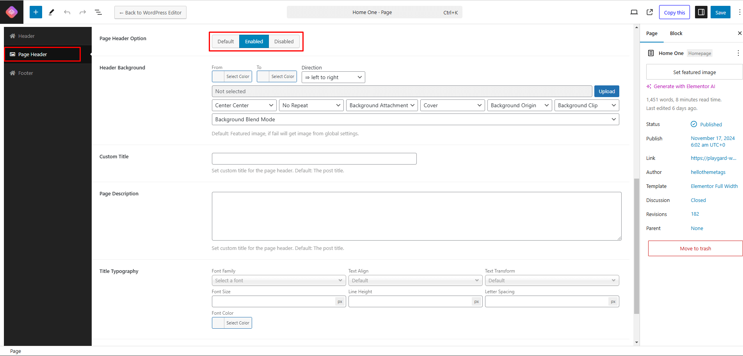Click the Page Description text area

[x=416, y=216]
